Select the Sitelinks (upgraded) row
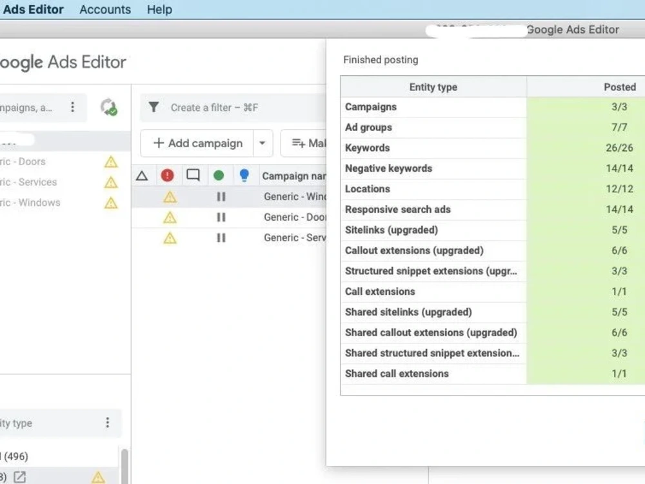 coord(493,230)
